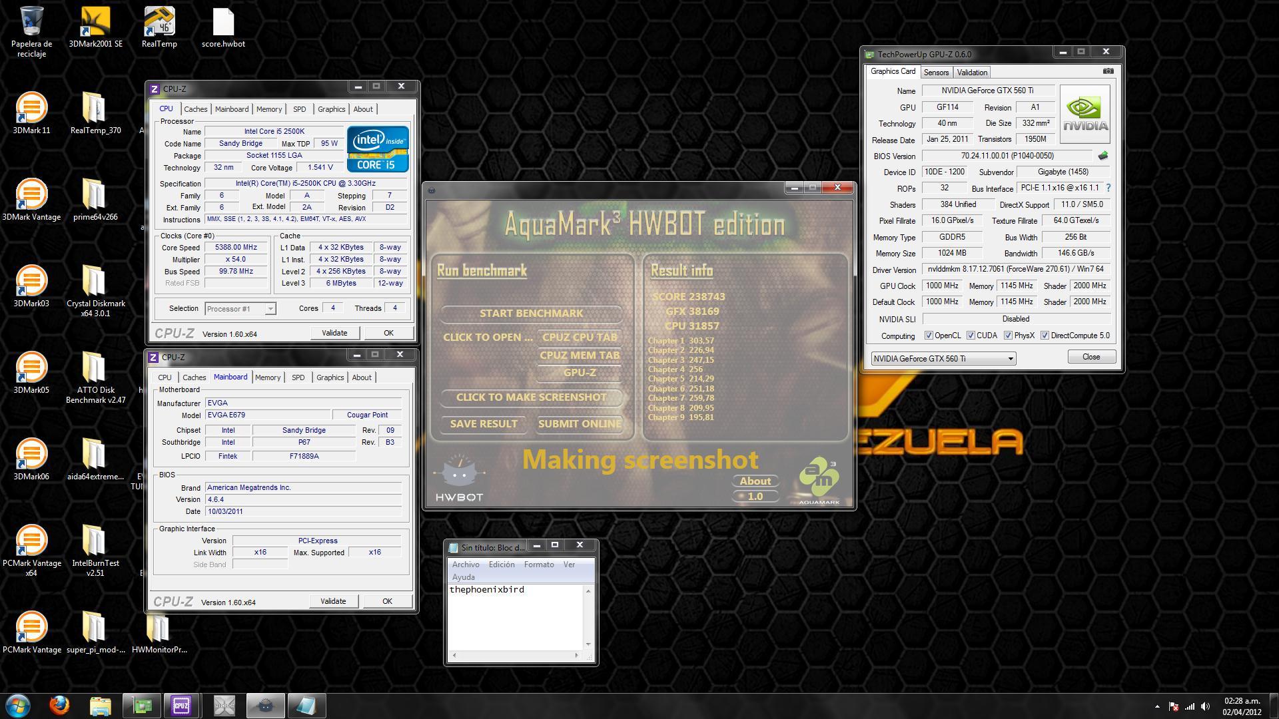Open the Windows Start button
Image resolution: width=1279 pixels, height=719 pixels.
18,706
